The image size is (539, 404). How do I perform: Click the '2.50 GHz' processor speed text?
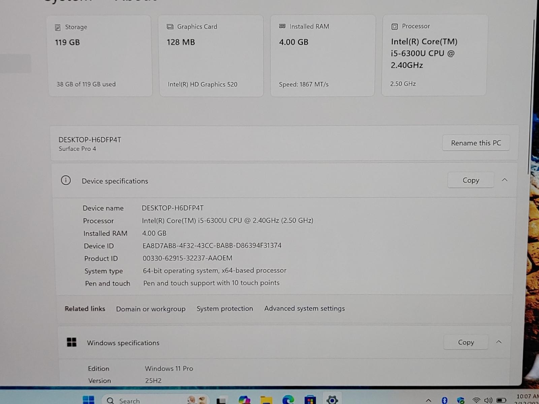tap(403, 84)
